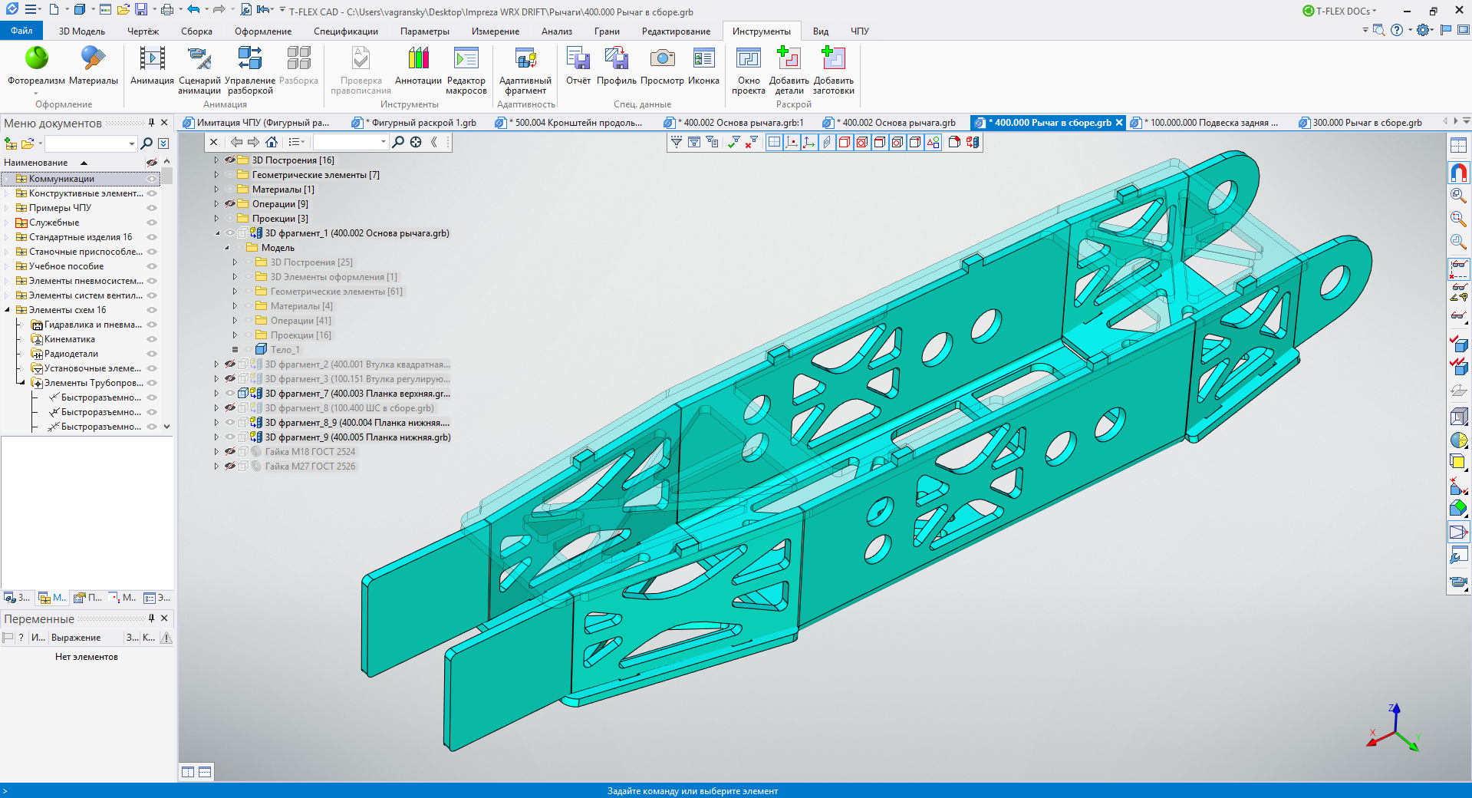Toggle visibility of Кинематика item
The image size is (1472, 798).
pyautogui.click(x=152, y=339)
